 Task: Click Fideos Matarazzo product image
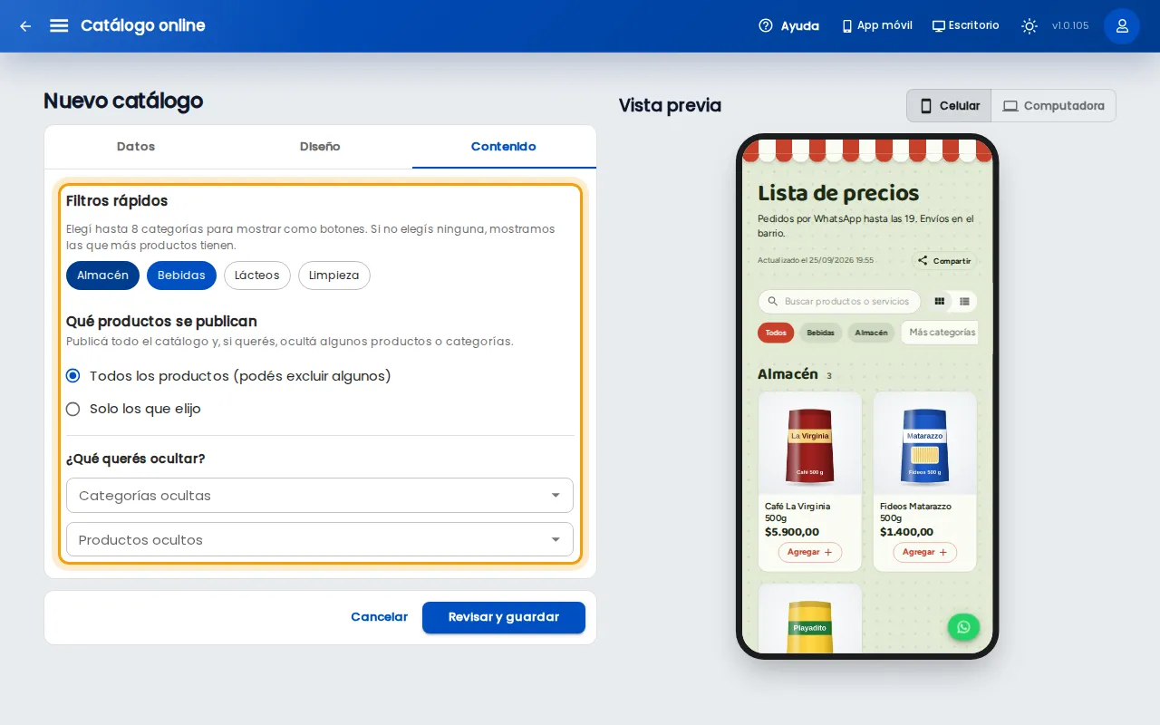click(x=925, y=444)
